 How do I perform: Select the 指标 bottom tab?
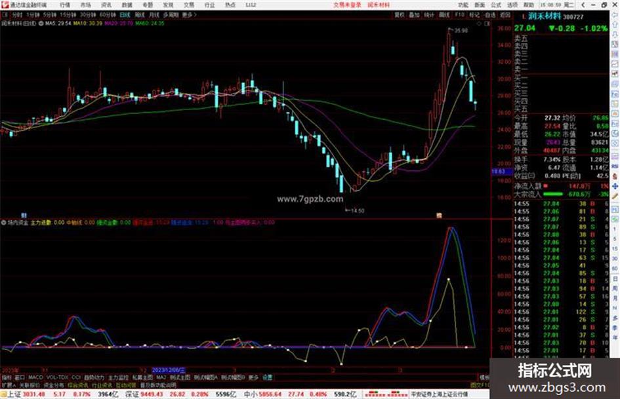coord(7,377)
